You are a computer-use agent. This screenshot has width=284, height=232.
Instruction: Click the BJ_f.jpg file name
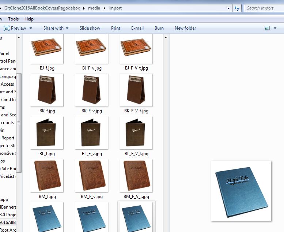click(x=47, y=68)
